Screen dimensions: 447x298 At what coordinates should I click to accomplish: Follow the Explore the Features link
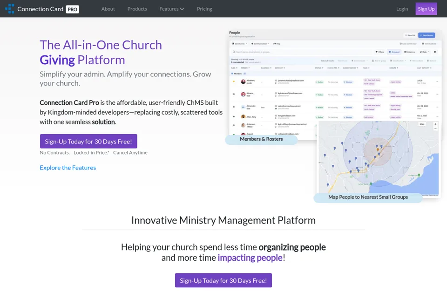[x=68, y=168]
